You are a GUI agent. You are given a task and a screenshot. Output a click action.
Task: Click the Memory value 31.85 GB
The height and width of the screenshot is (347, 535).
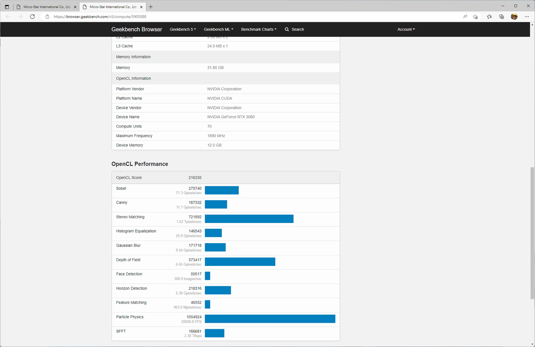click(x=215, y=68)
